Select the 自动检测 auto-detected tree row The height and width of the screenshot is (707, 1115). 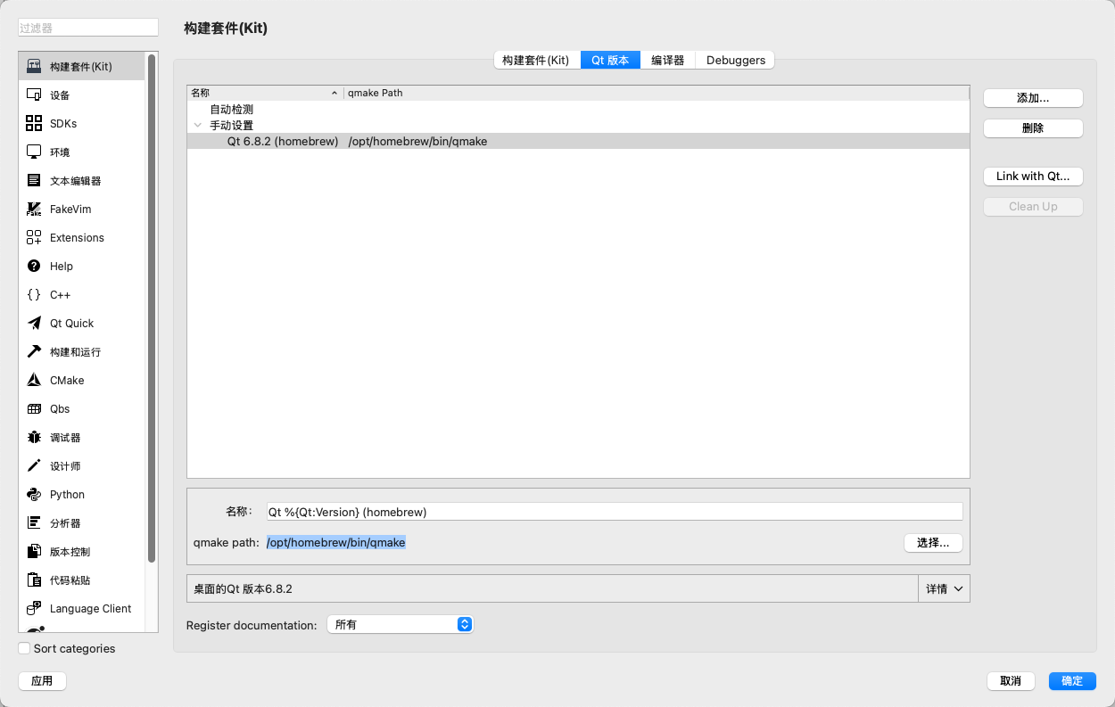[578, 109]
